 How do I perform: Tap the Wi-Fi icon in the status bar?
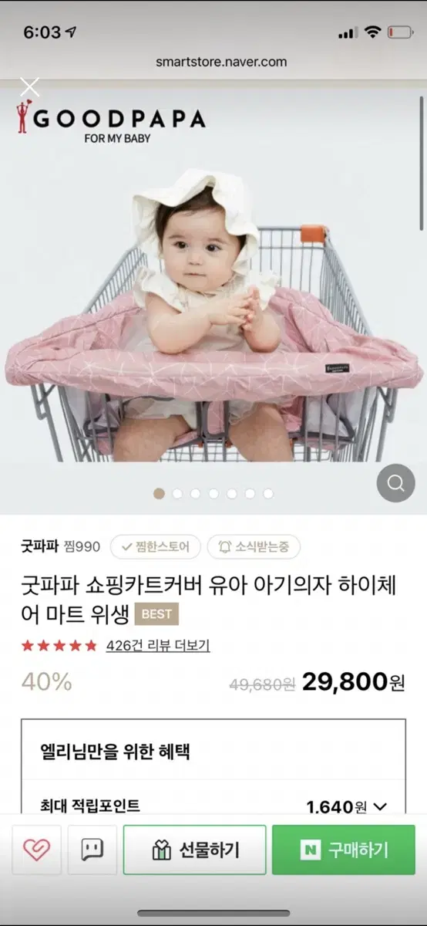(373, 32)
